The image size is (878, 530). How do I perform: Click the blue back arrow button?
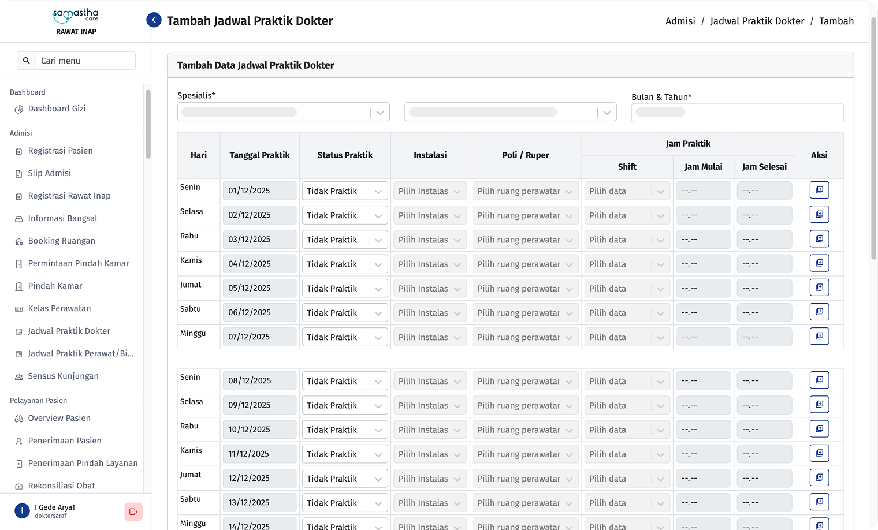point(154,20)
